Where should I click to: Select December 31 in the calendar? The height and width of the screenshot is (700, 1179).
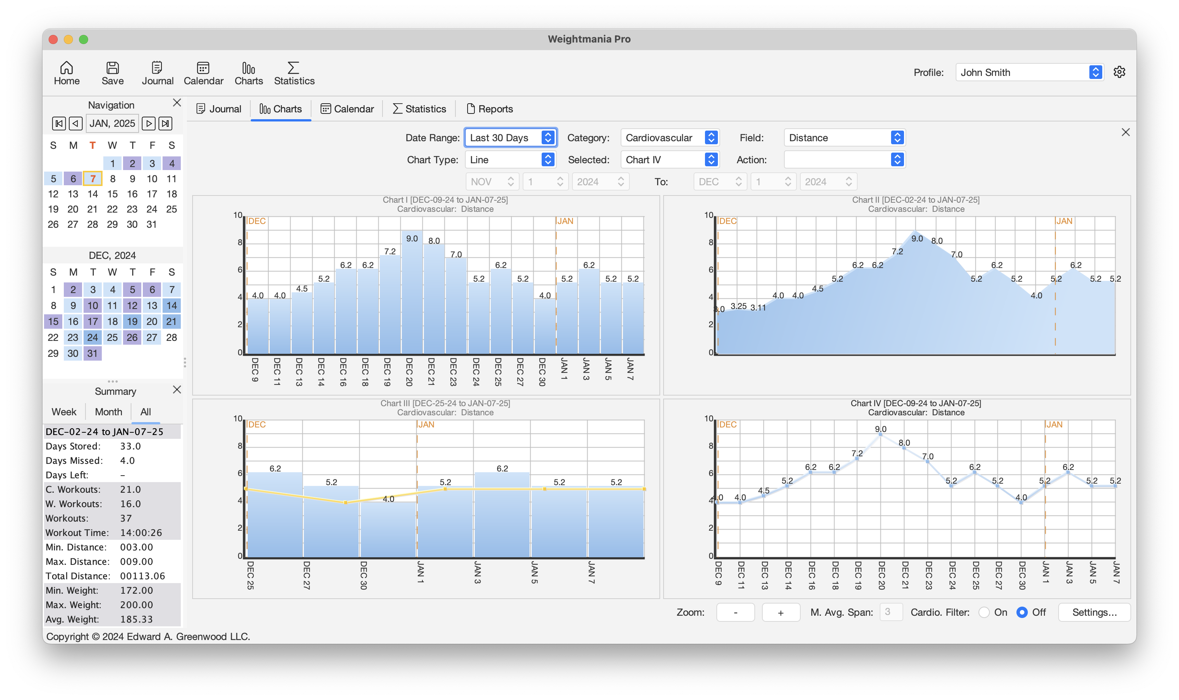[x=93, y=353]
